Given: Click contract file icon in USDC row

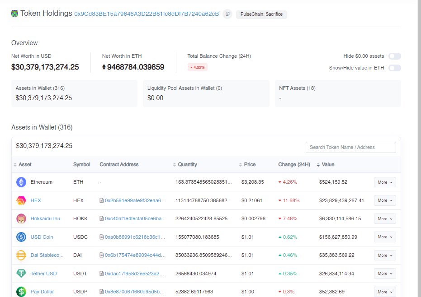Looking at the screenshot, I should pyautogui.click(x=101, y=237).
